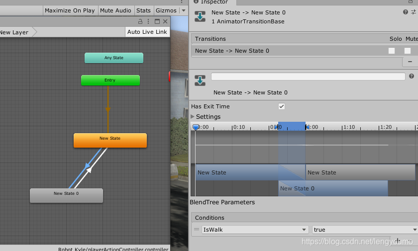Select the gray New State 0 node

tap(66, 195)
